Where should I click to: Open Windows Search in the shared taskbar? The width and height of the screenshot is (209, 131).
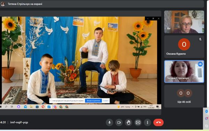point(6,107)
